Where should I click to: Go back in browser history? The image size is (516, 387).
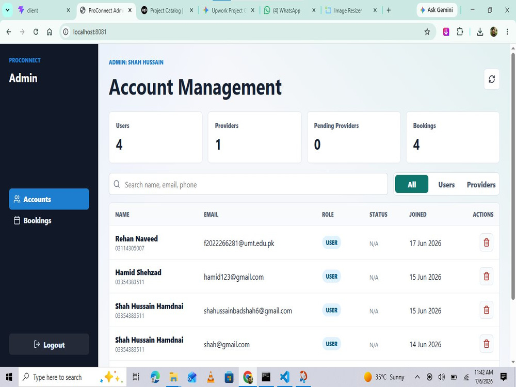click(9, 32)
